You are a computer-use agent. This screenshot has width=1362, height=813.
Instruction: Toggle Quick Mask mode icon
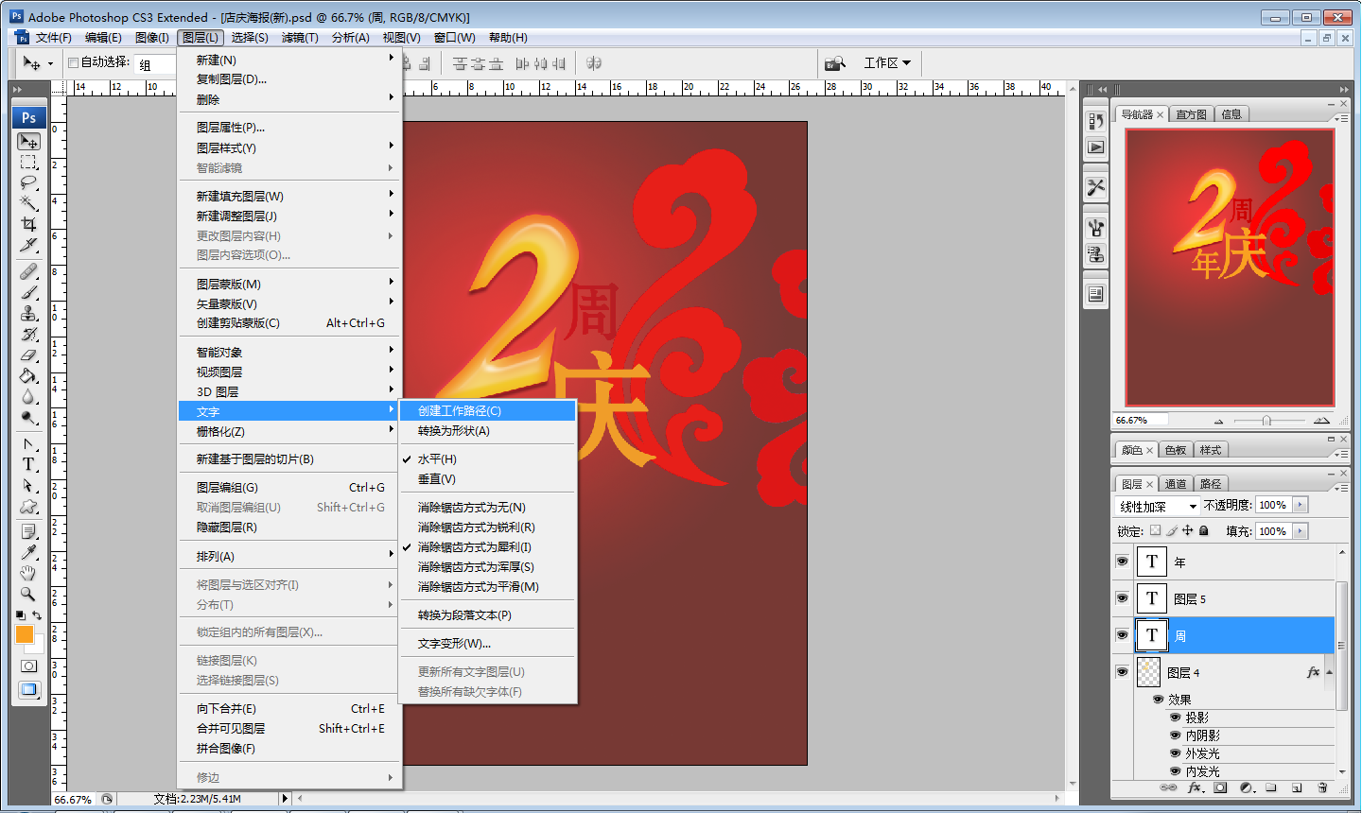click(x=29, y=666)
